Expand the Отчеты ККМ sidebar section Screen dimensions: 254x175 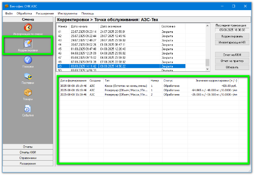tap(28, 152)
